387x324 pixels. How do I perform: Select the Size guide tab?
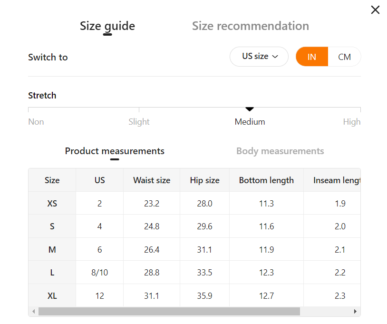[x=107, y=26]
